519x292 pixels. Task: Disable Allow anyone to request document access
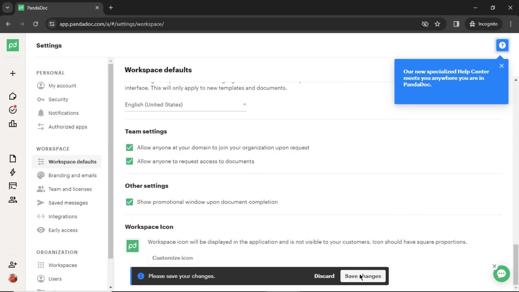click(x=129, y=161)
